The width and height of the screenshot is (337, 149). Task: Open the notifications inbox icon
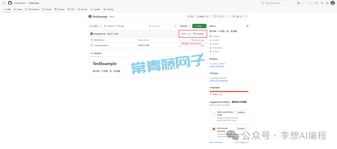click(327, 3)
